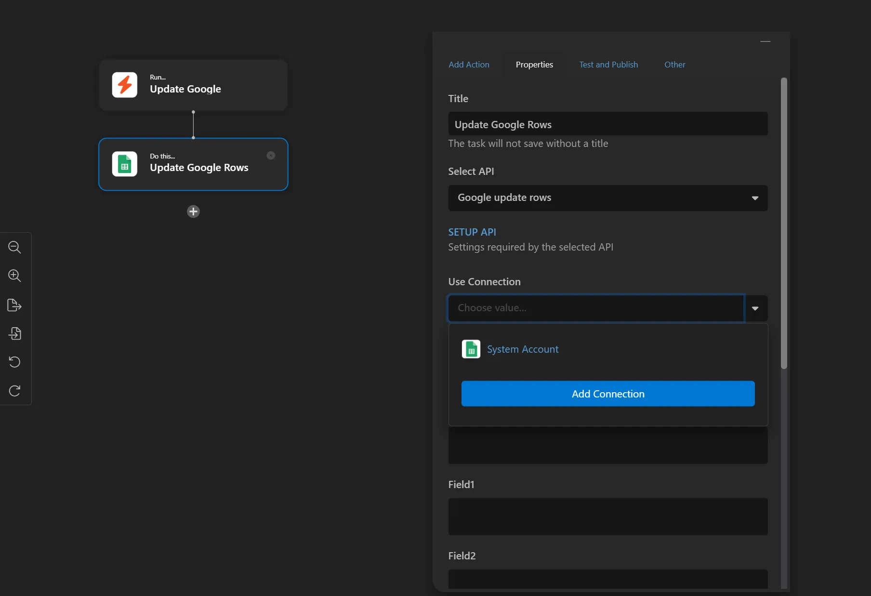Click the export file icon in sidebar
Image resolution: width=871 pixels, height=596 pixels.
point(14,305)
